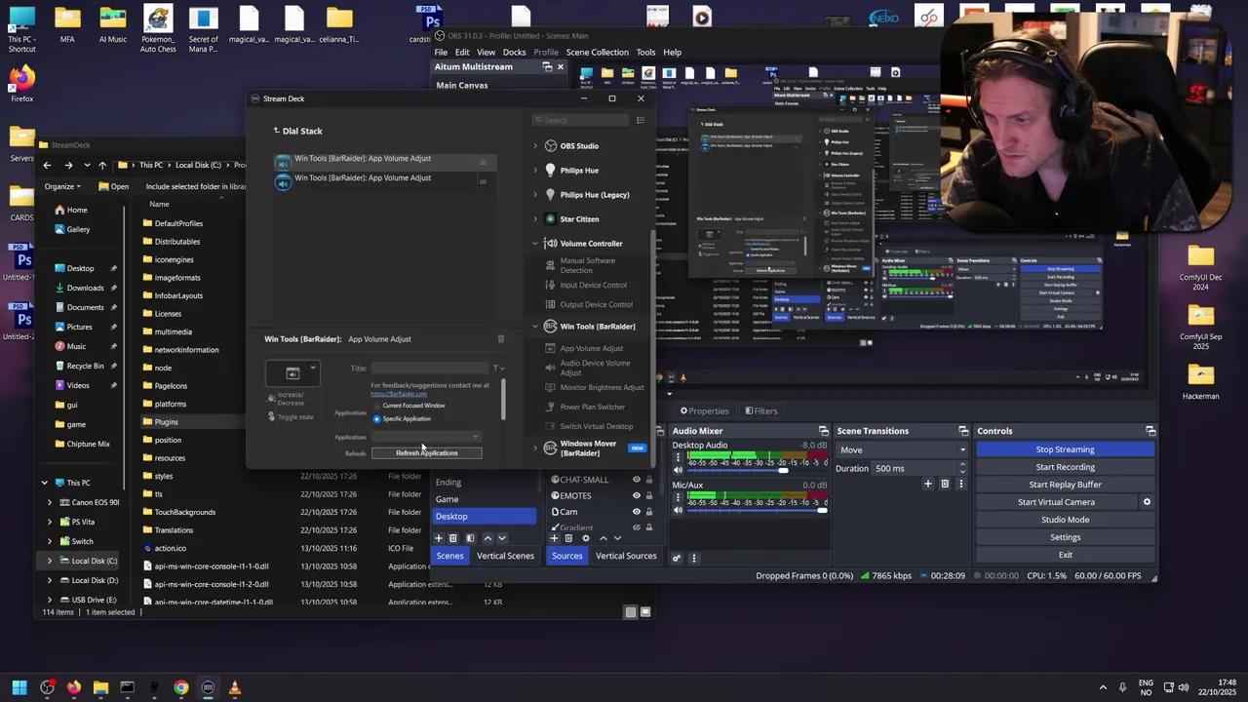Delete the App Volume Adjust action (trash icon)

[x=501, y=339]
